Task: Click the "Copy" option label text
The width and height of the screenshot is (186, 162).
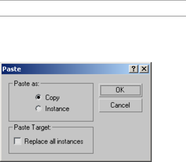Action: (x=52, y=98)
